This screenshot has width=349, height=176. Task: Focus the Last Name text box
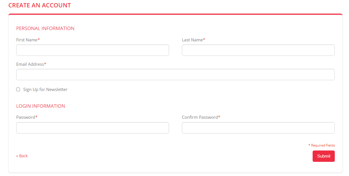[x=258, y=50]
